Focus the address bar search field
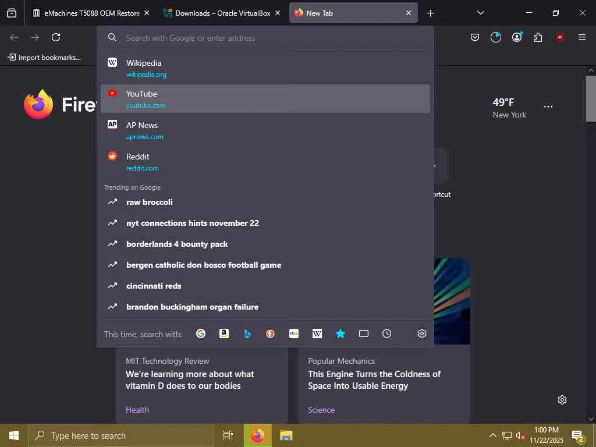 [265, 38]
